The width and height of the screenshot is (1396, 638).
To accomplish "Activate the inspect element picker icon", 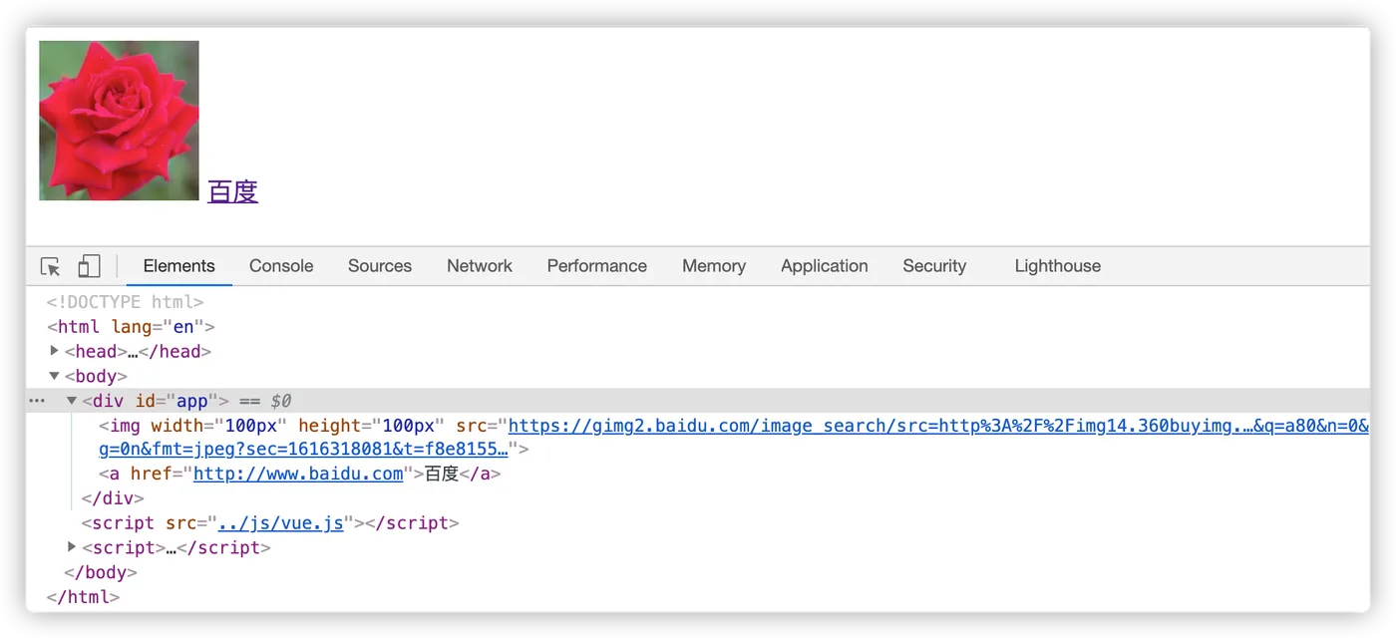I will click(x=51, y=266).
